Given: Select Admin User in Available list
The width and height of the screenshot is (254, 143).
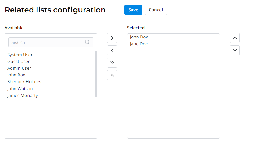Looking at the screenshot, I should point(19,68).
